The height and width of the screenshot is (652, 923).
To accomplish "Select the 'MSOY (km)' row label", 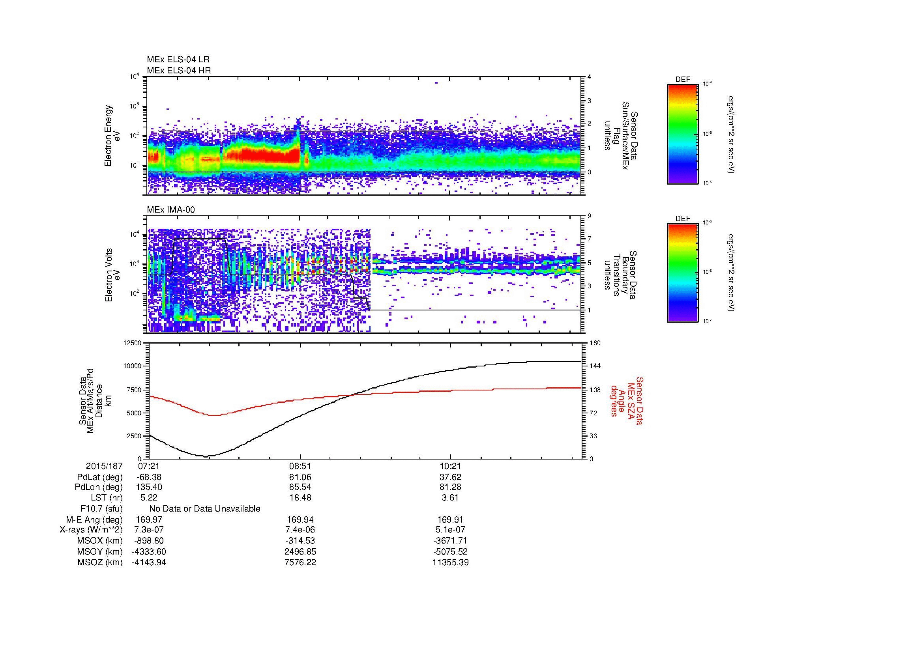I will [x=100, y=551].
